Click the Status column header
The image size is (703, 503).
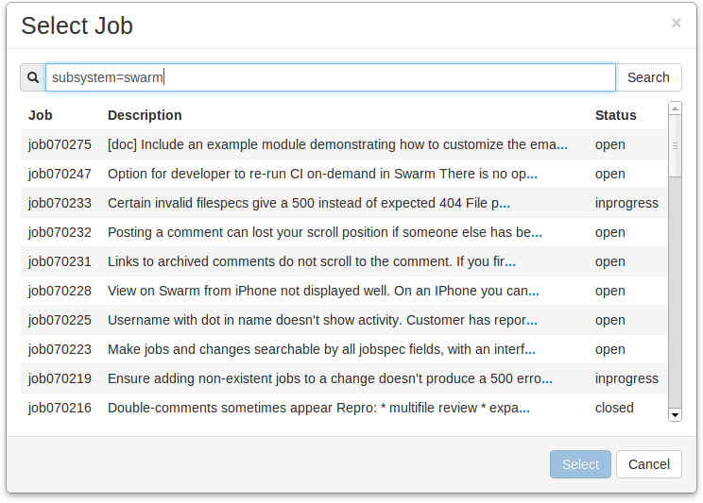click(x=615, y=115)
